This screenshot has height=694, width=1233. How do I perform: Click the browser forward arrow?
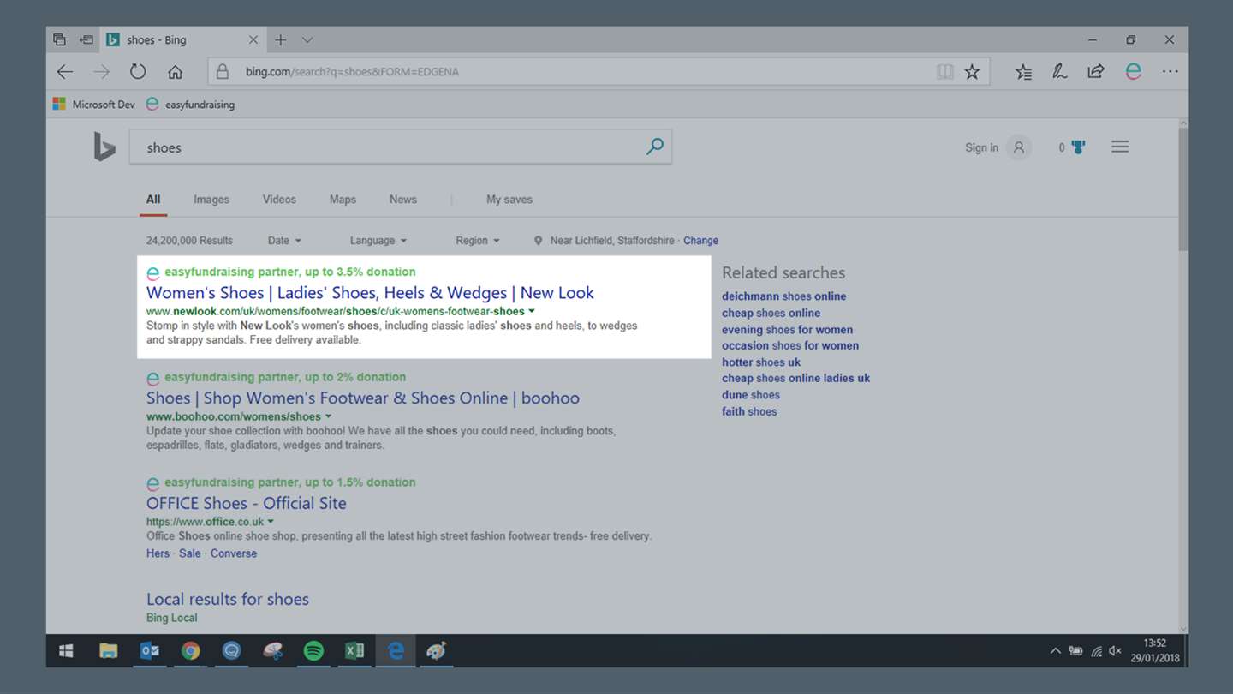(x=102, y=72)
